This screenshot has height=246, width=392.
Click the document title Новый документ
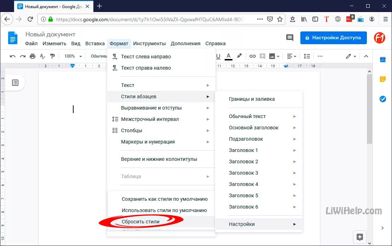(50, 35)
